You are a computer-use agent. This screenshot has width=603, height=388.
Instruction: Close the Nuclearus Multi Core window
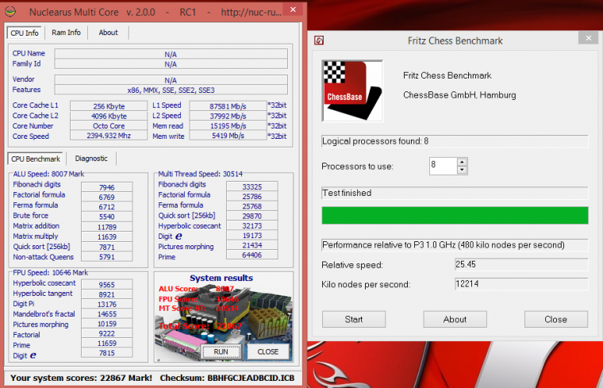coord(293,10)
